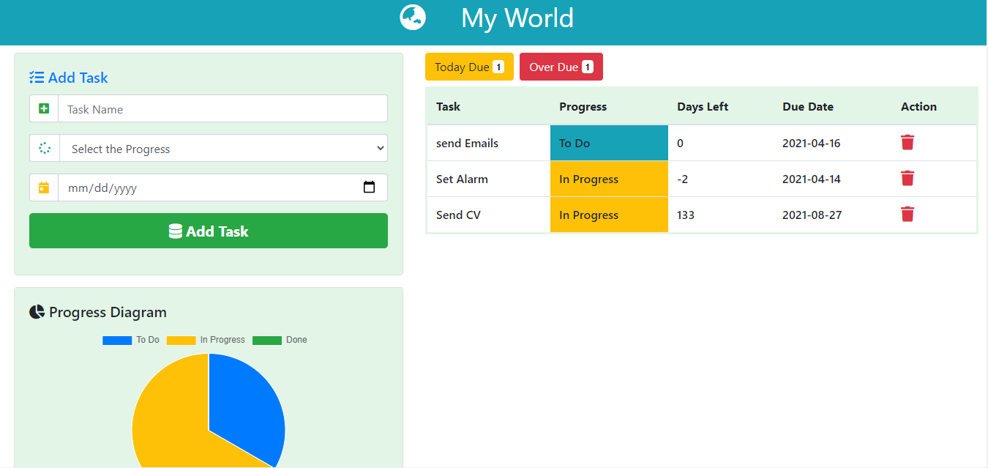Open the date picker calendar icon
This screenshot has width=988, height=468.
370,187
